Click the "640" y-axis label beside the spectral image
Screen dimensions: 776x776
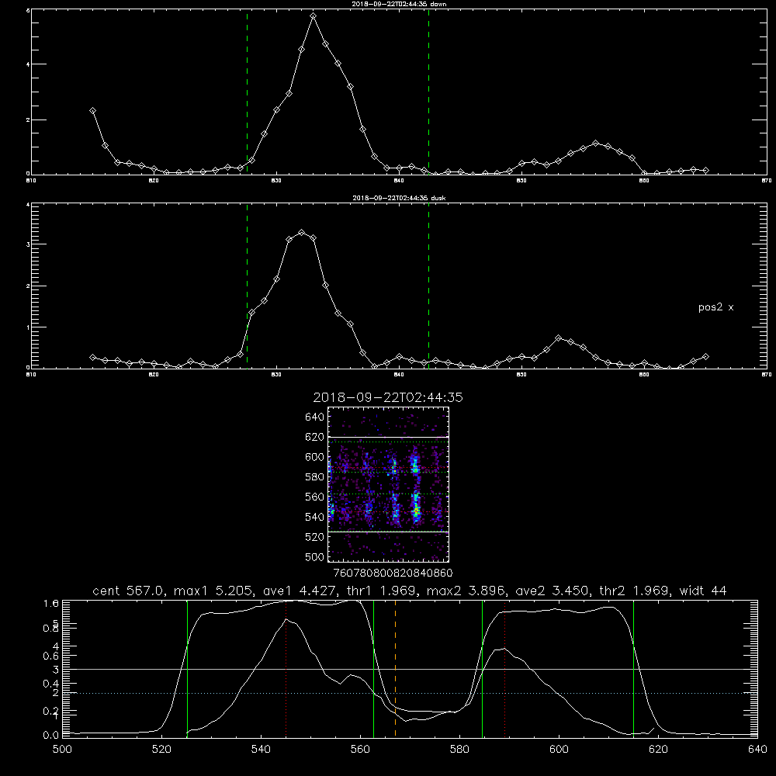click(315, 417)
